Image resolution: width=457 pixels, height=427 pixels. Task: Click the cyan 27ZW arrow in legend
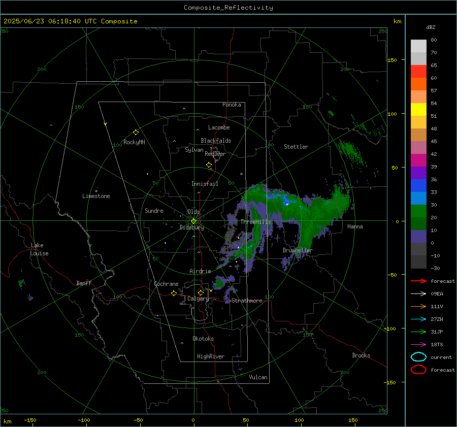coord(418,319)
